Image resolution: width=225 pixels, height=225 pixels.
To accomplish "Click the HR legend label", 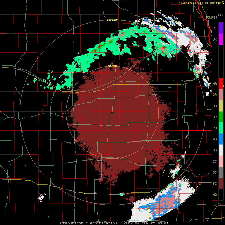I will point(214,117).
